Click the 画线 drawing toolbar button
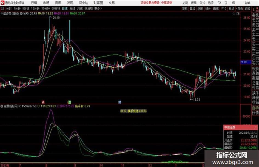 click(216, 9)
